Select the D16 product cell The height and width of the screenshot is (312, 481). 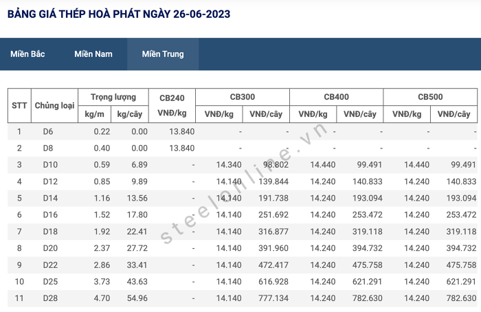(50, 214)
